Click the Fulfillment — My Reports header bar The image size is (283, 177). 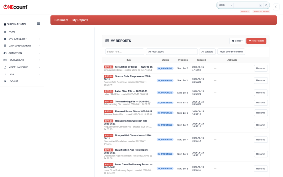click(x=163, y=20)
